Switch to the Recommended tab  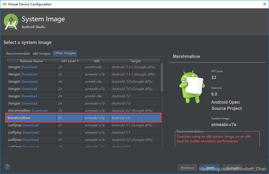pyautogui.click(x=18, y=54)
